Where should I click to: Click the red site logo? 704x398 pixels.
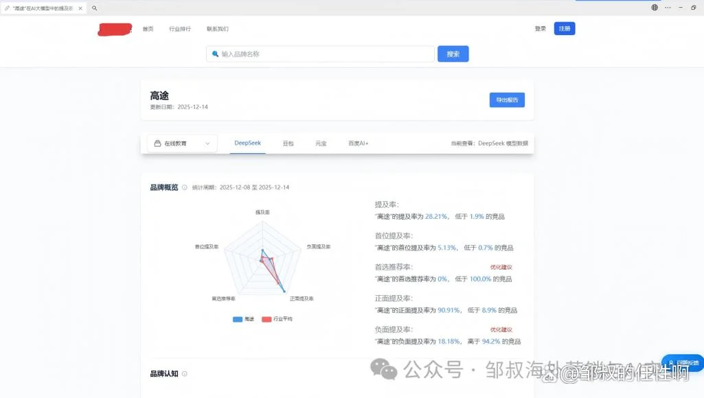[115, 30]
